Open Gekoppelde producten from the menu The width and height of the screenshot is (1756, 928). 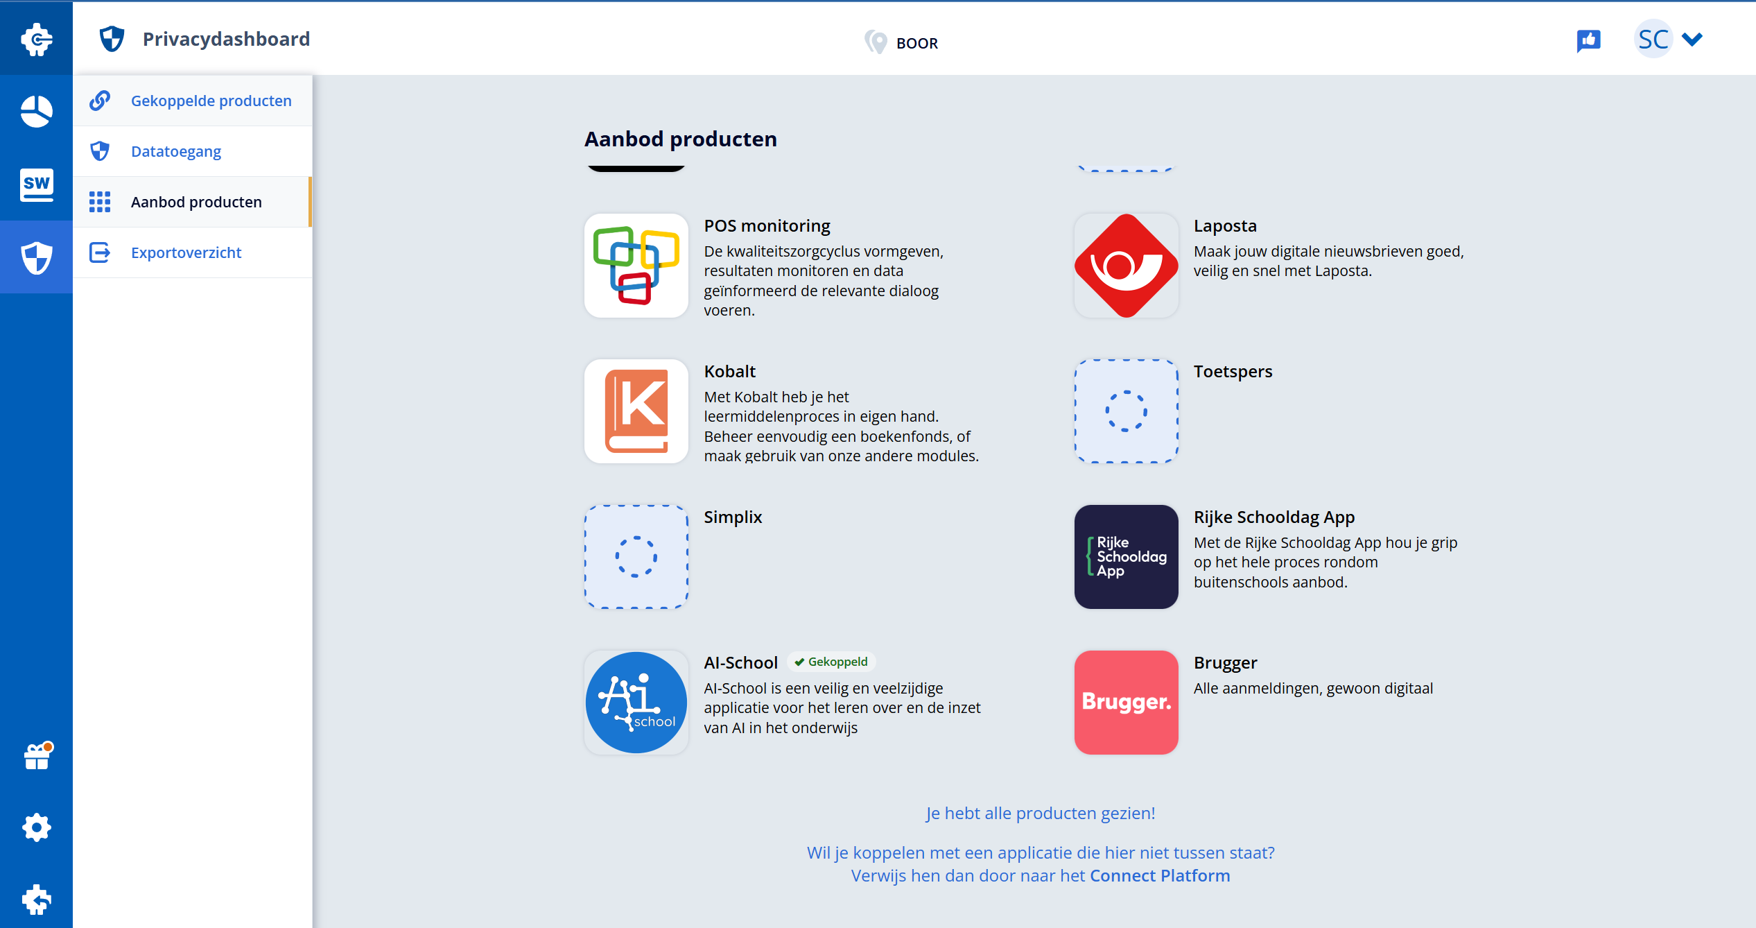tap(211, 101)
